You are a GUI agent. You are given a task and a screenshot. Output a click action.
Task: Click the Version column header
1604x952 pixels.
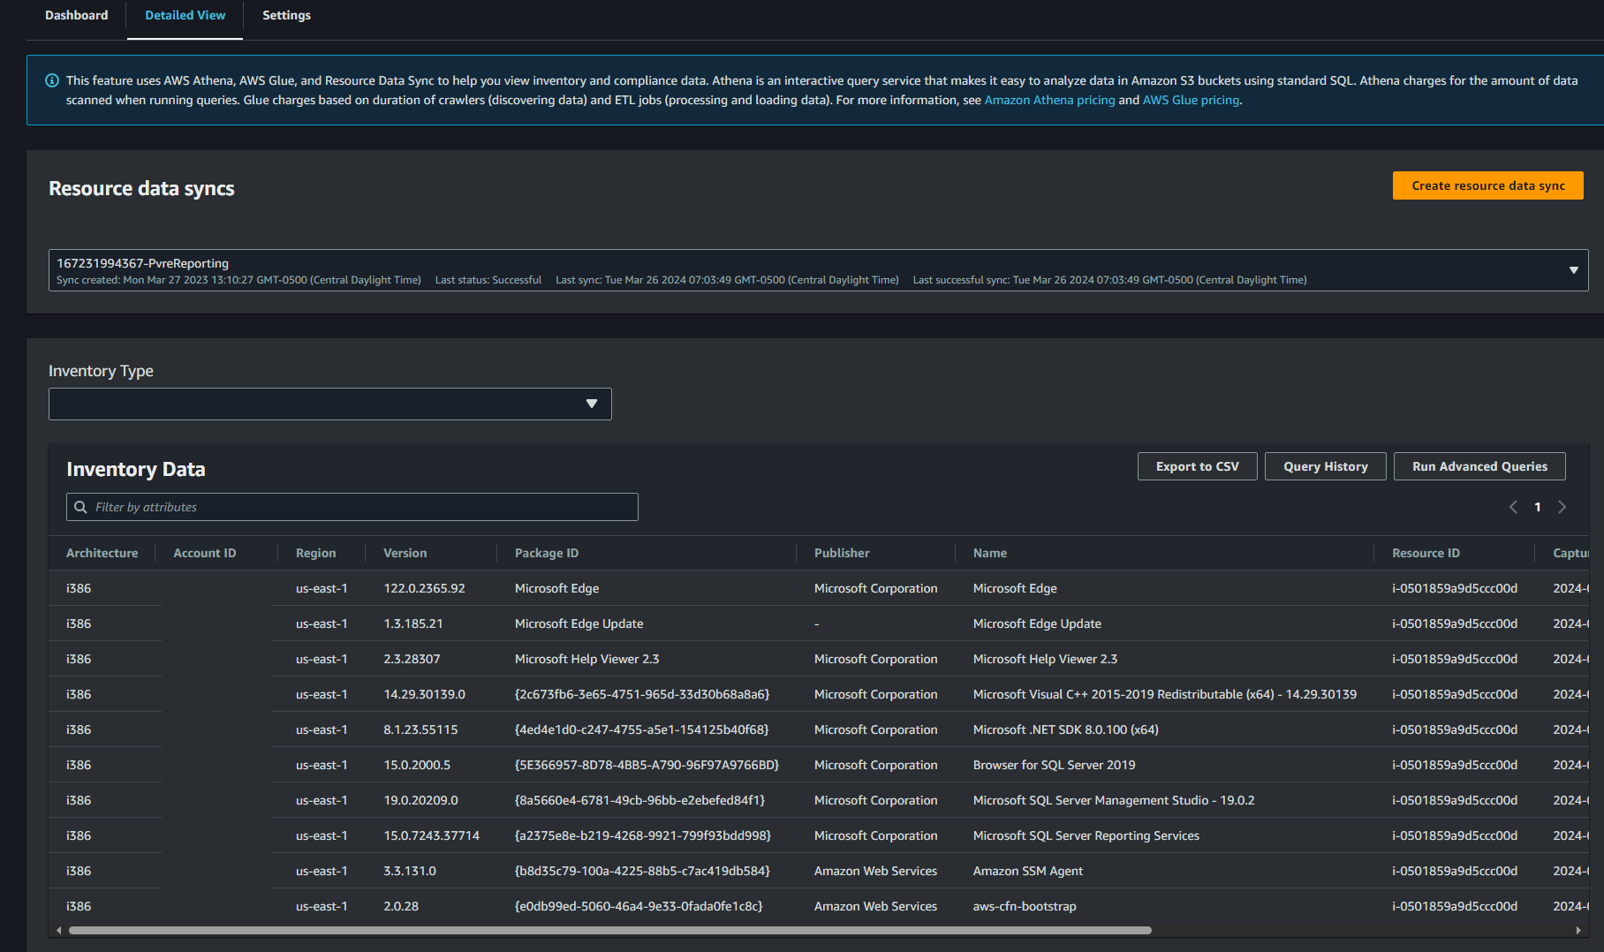[x=405, y=553]
